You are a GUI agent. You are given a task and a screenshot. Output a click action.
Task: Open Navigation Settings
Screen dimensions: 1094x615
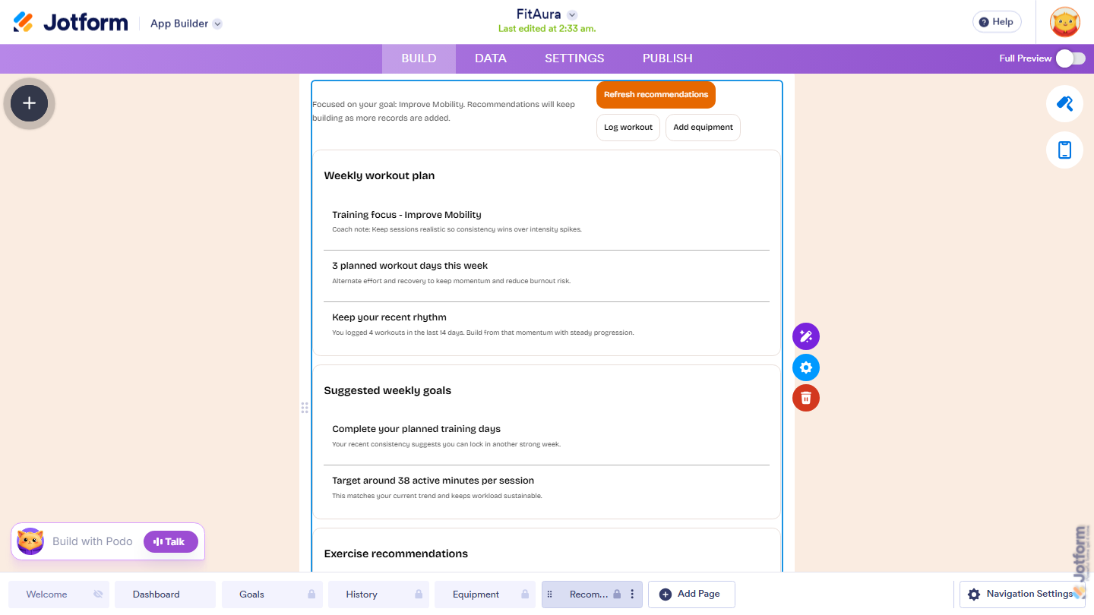click(x=1023, y=594)
